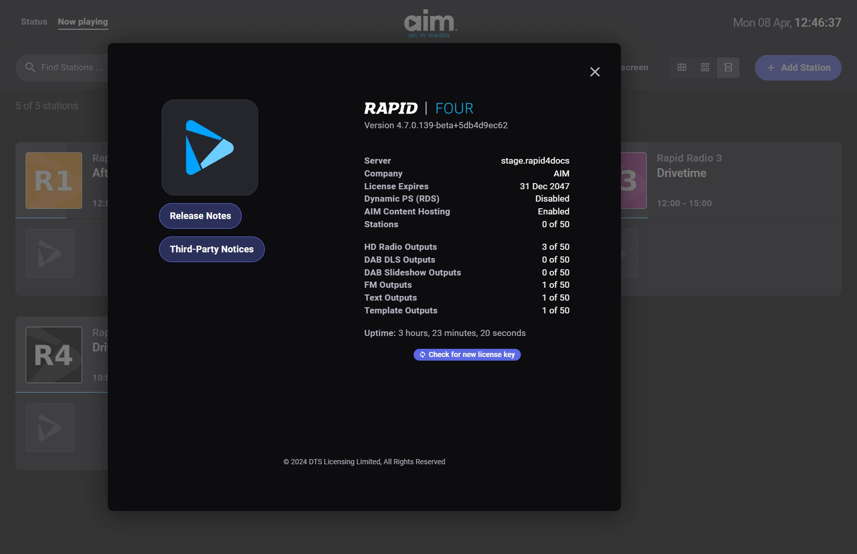Click the HD Radio Outputs count 3 of 50
The width and height of the screenshot is (857, 554).
click(556, 247)
